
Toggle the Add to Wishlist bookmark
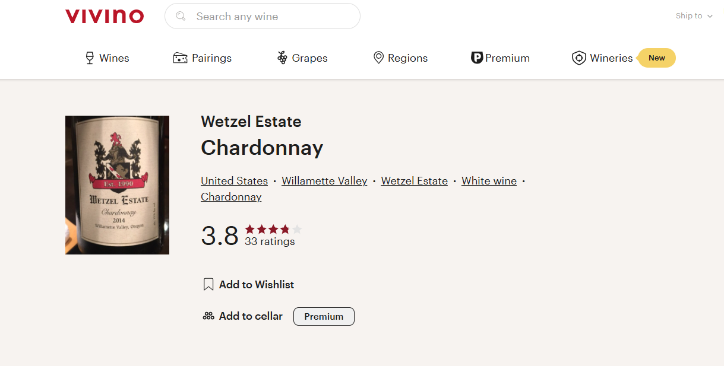click(208, 285)
